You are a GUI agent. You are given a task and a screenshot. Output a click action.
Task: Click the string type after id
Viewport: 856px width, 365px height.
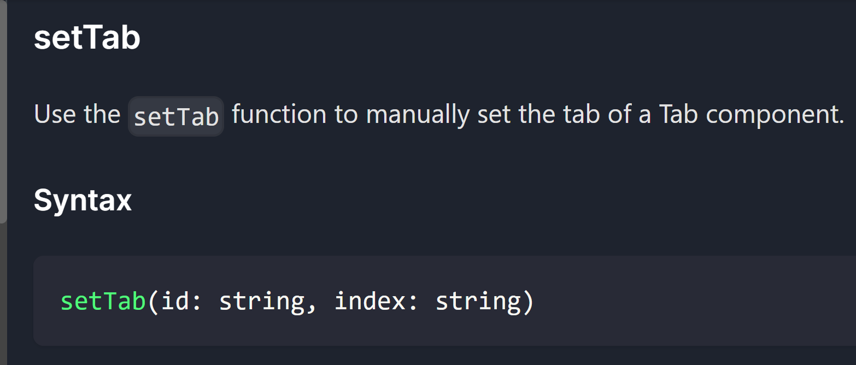click(x=261, y=302)
